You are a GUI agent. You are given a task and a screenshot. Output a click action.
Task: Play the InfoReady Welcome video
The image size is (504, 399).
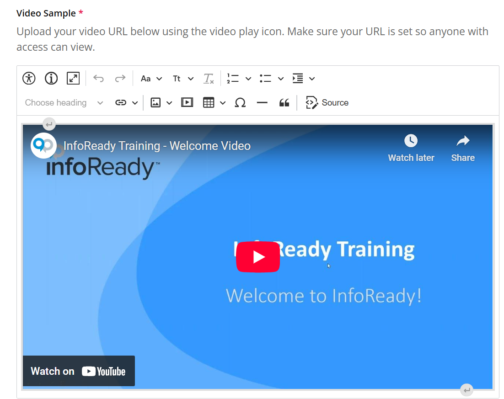258,257
